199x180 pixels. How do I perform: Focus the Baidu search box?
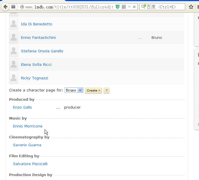162,7
